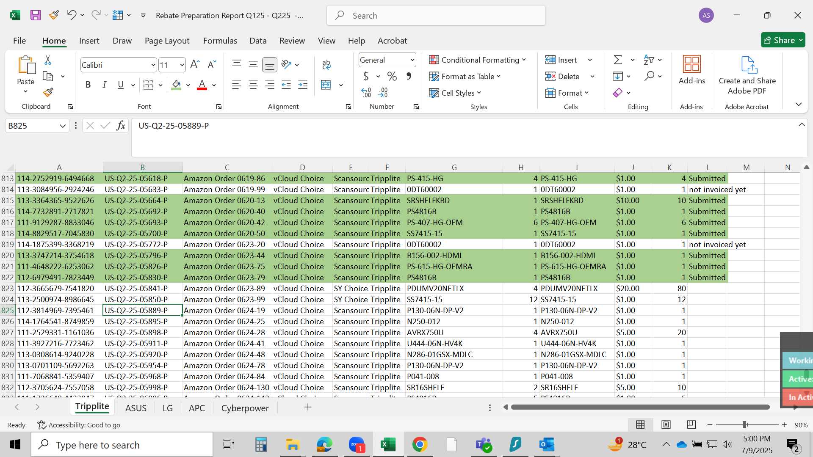Click the Undo arrow icon
Screen dimensions: 813x457
pyautogui.click(x=71, y=15)
